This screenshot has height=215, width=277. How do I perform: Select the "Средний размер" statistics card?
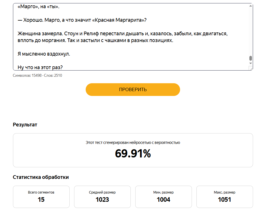[102, 197]
